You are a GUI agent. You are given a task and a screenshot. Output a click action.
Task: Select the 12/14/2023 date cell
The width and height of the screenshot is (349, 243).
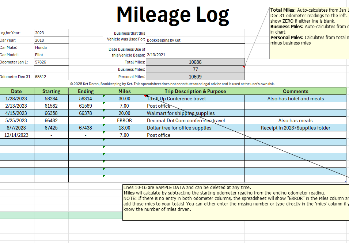17,135
